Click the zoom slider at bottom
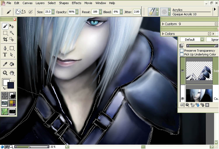 pyautogui.click(x=32, y=147)
